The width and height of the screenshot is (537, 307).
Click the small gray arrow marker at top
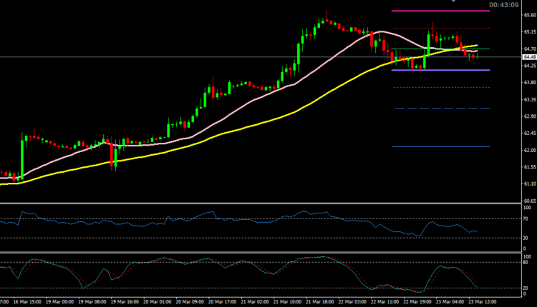pos(452,1)
